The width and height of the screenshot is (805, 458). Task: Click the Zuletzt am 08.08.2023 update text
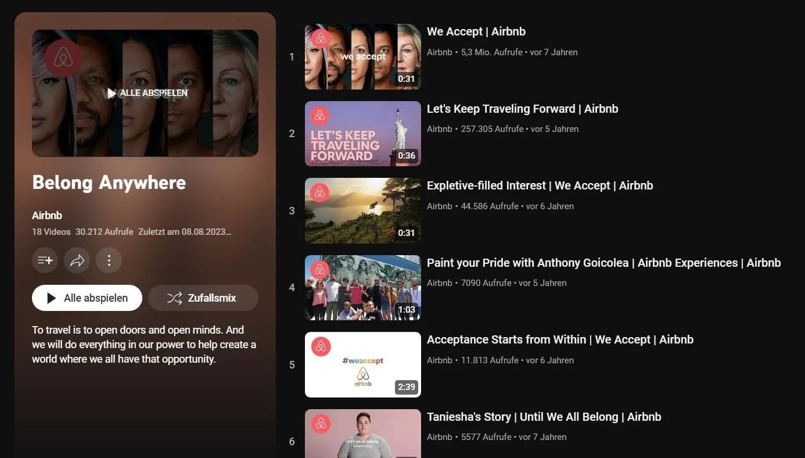pyautogui.click(x=185, y=232)
